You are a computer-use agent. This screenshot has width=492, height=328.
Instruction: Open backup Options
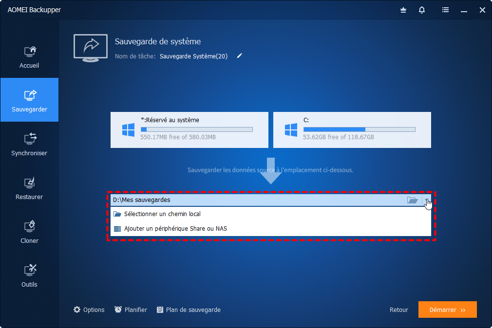(x=89, y=310)
